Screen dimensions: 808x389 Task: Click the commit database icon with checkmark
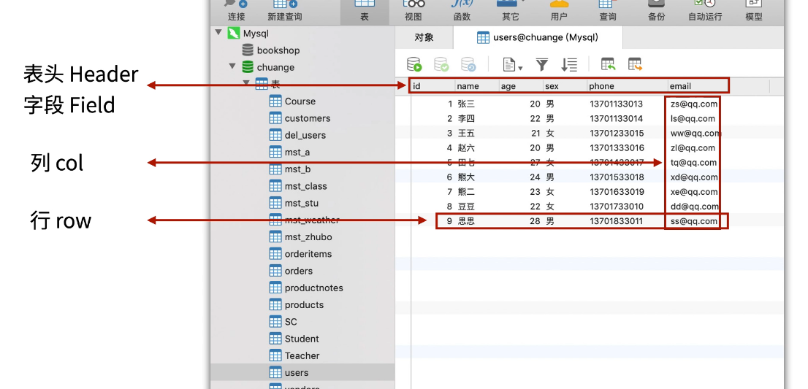pyautogui.click(x=441, y=64)
